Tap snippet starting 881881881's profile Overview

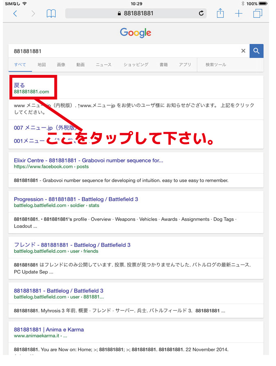pyautogui.click(x=125, y=223)
